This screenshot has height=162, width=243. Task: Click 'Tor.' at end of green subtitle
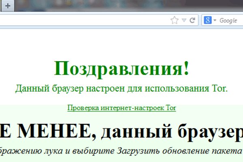pyautogui.click(x=220, y=88)
